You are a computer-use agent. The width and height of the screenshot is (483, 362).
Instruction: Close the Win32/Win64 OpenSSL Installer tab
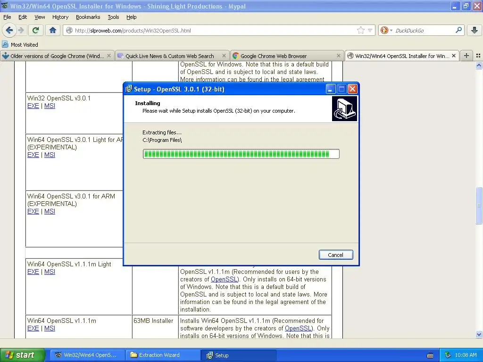tap(454, 56)
